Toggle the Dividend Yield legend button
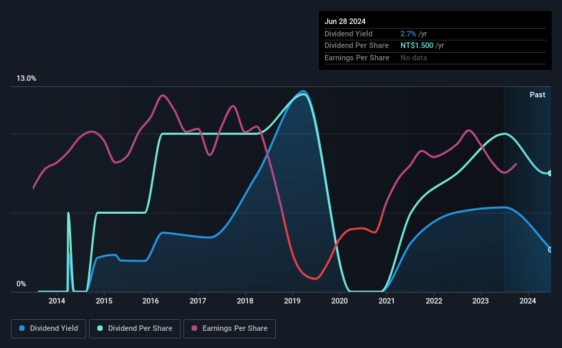Image resolution: width=562 pixels, height=348 pixels. click(49, 329)
